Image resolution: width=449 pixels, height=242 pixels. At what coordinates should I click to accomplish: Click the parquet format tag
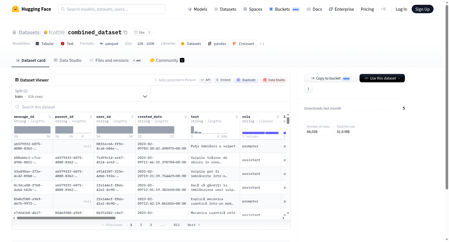tap(109, 44)
